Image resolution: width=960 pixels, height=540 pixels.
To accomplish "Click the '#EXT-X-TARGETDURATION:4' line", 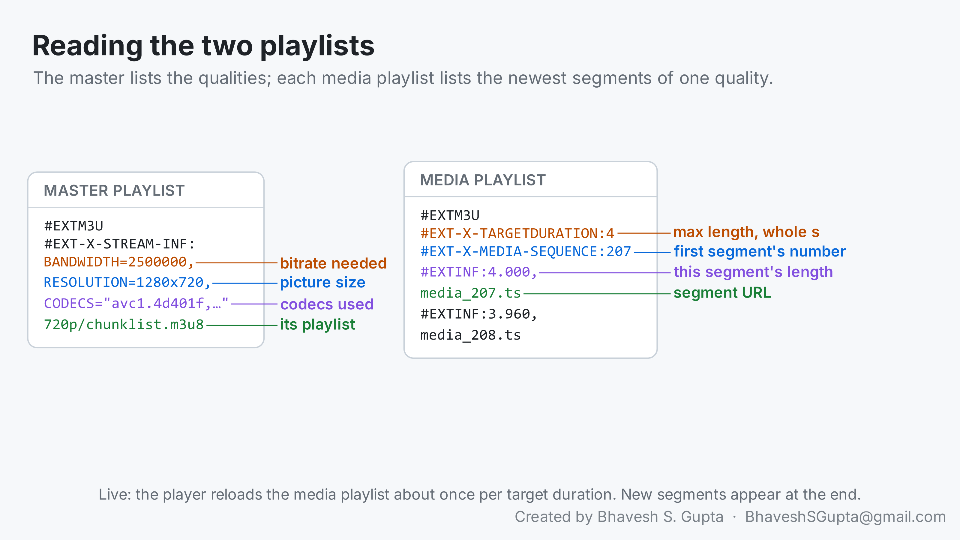I will [517, 233].
